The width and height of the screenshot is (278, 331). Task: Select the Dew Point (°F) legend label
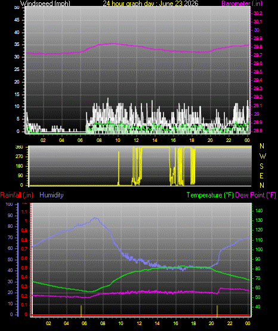255,195
